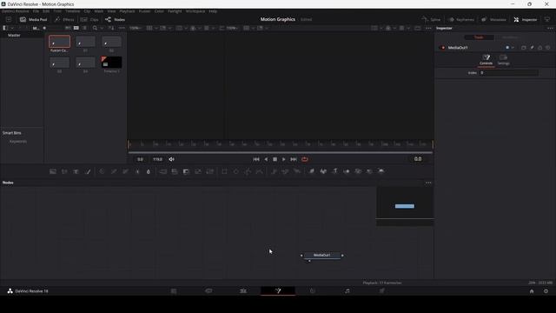The width and height of the screenshot is (556, 313).
Task: Switch to Inspector Settings tab
Action: pos(503,60)
